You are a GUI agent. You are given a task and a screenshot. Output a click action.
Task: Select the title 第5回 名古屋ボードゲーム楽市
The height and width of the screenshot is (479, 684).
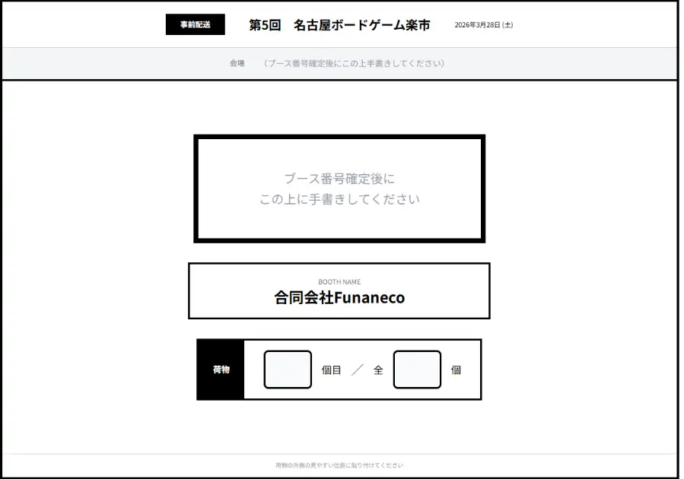[x=339, y=25]
